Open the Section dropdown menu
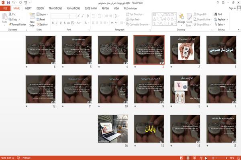Image resolution: width=241 pixels, height=160 pixels. click(43, 24)
